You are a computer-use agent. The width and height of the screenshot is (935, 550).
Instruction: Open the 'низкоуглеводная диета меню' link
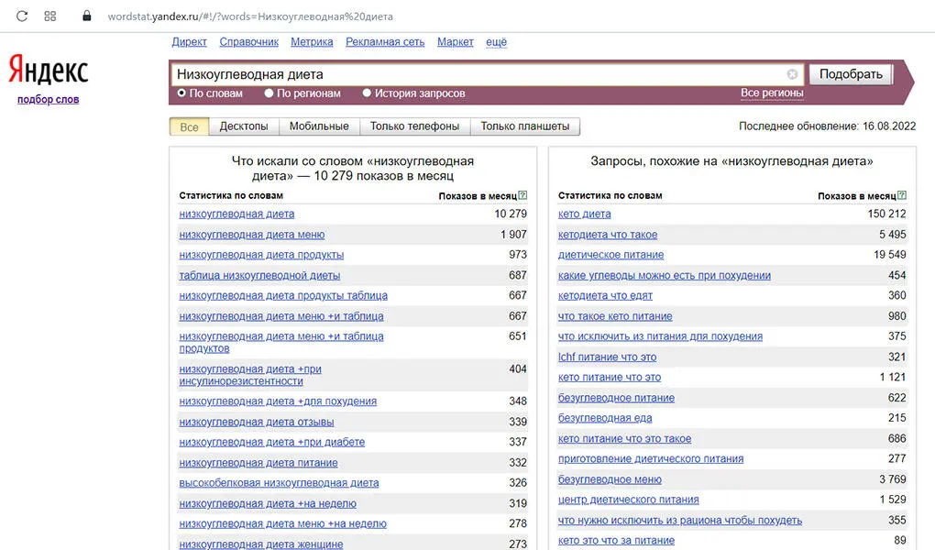pos(251,235)
